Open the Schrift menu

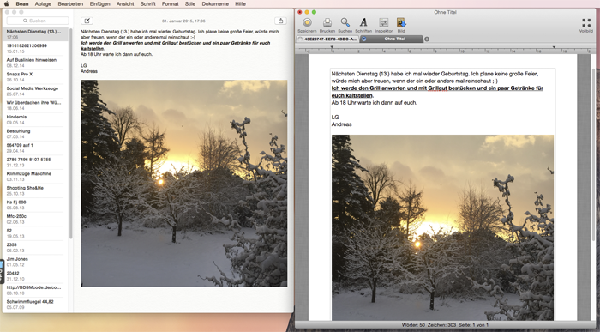[147, 3]
